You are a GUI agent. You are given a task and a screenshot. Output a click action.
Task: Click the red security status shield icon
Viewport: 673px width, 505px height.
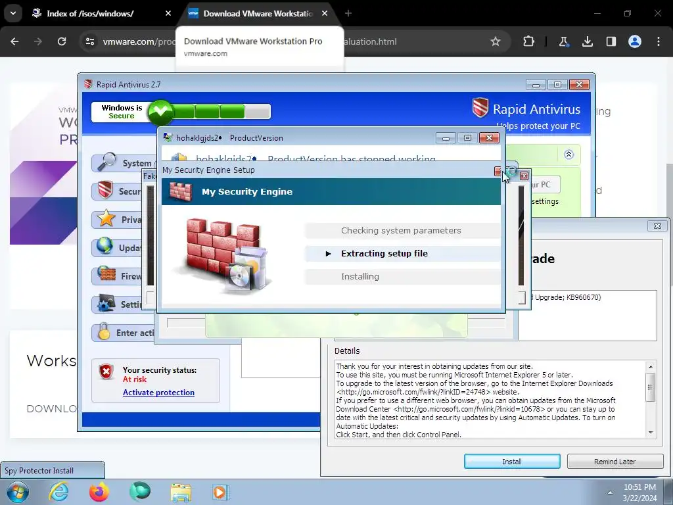pos(106,372)
